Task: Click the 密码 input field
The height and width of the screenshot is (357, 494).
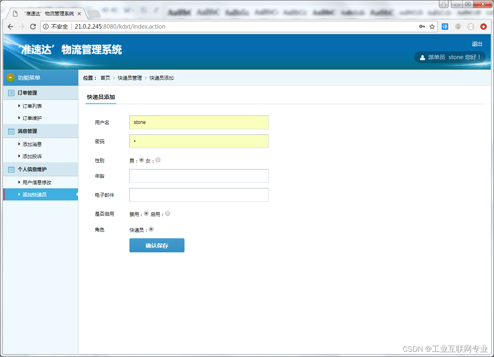Action: (x=199, y=141)
